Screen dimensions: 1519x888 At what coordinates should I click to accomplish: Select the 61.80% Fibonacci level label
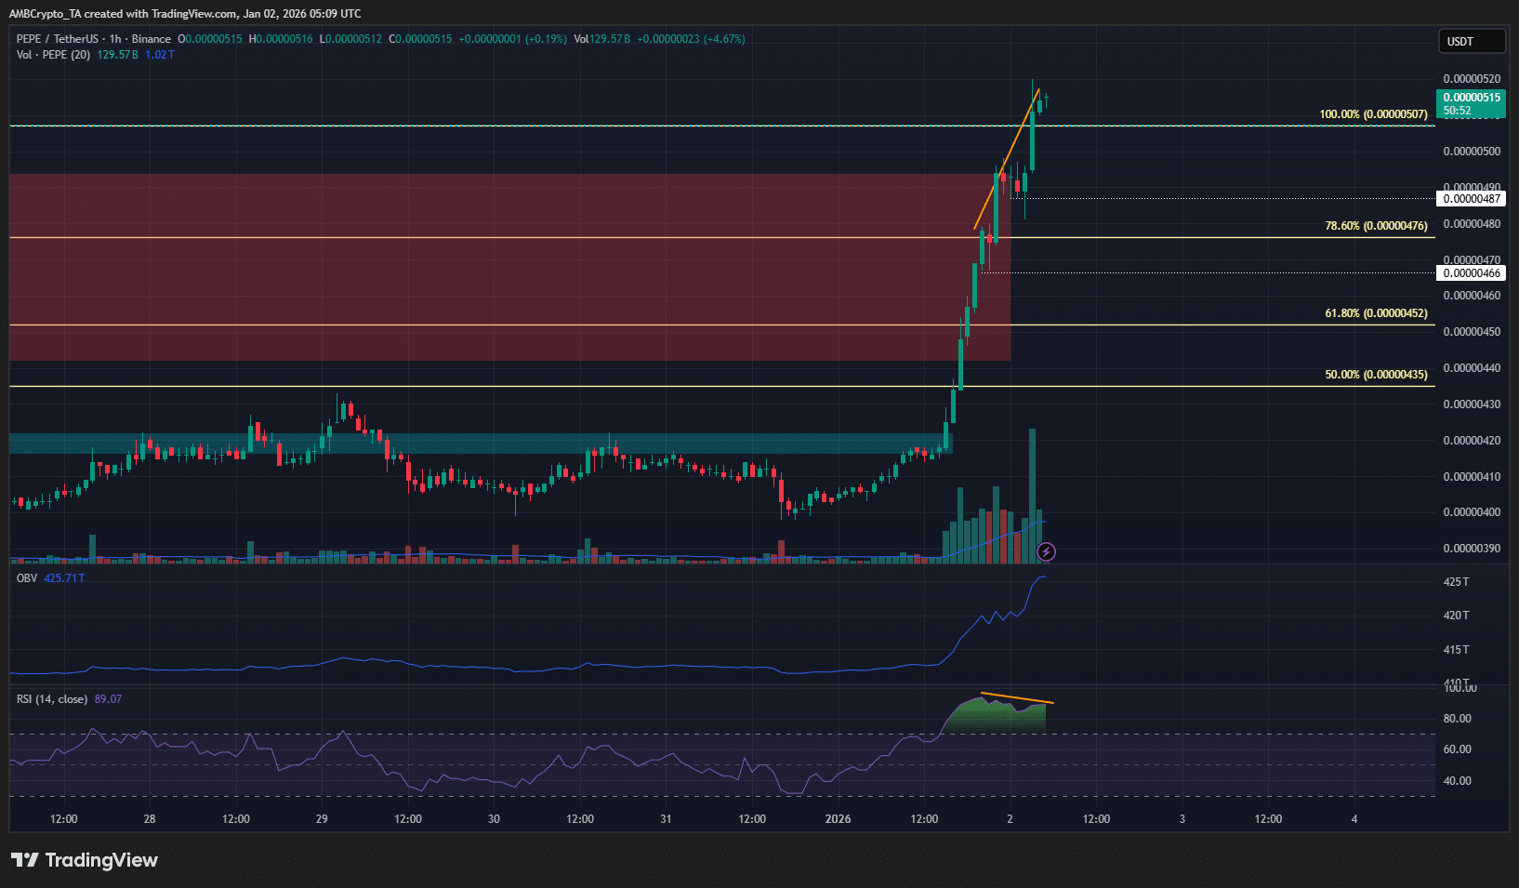point(1375,313)
